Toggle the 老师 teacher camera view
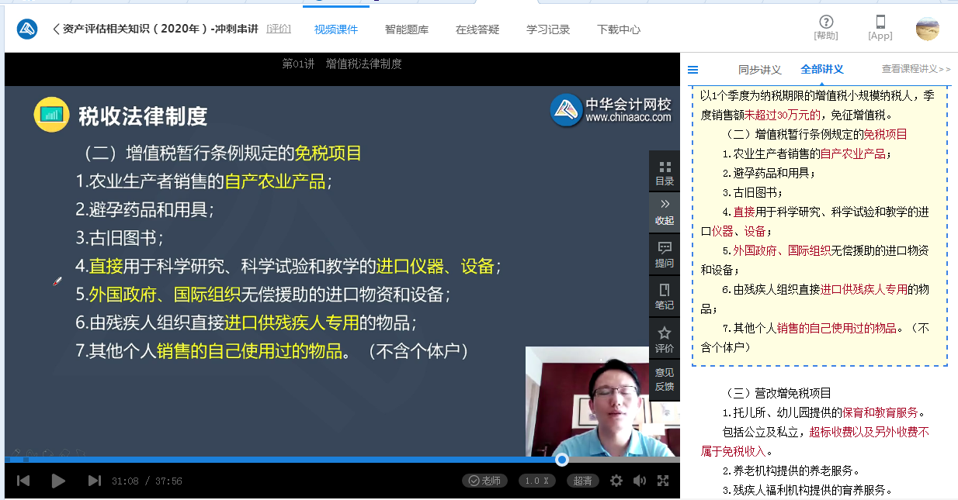This screenshot has height=500, width=958. pyautogui.click(x=484, y=481)
